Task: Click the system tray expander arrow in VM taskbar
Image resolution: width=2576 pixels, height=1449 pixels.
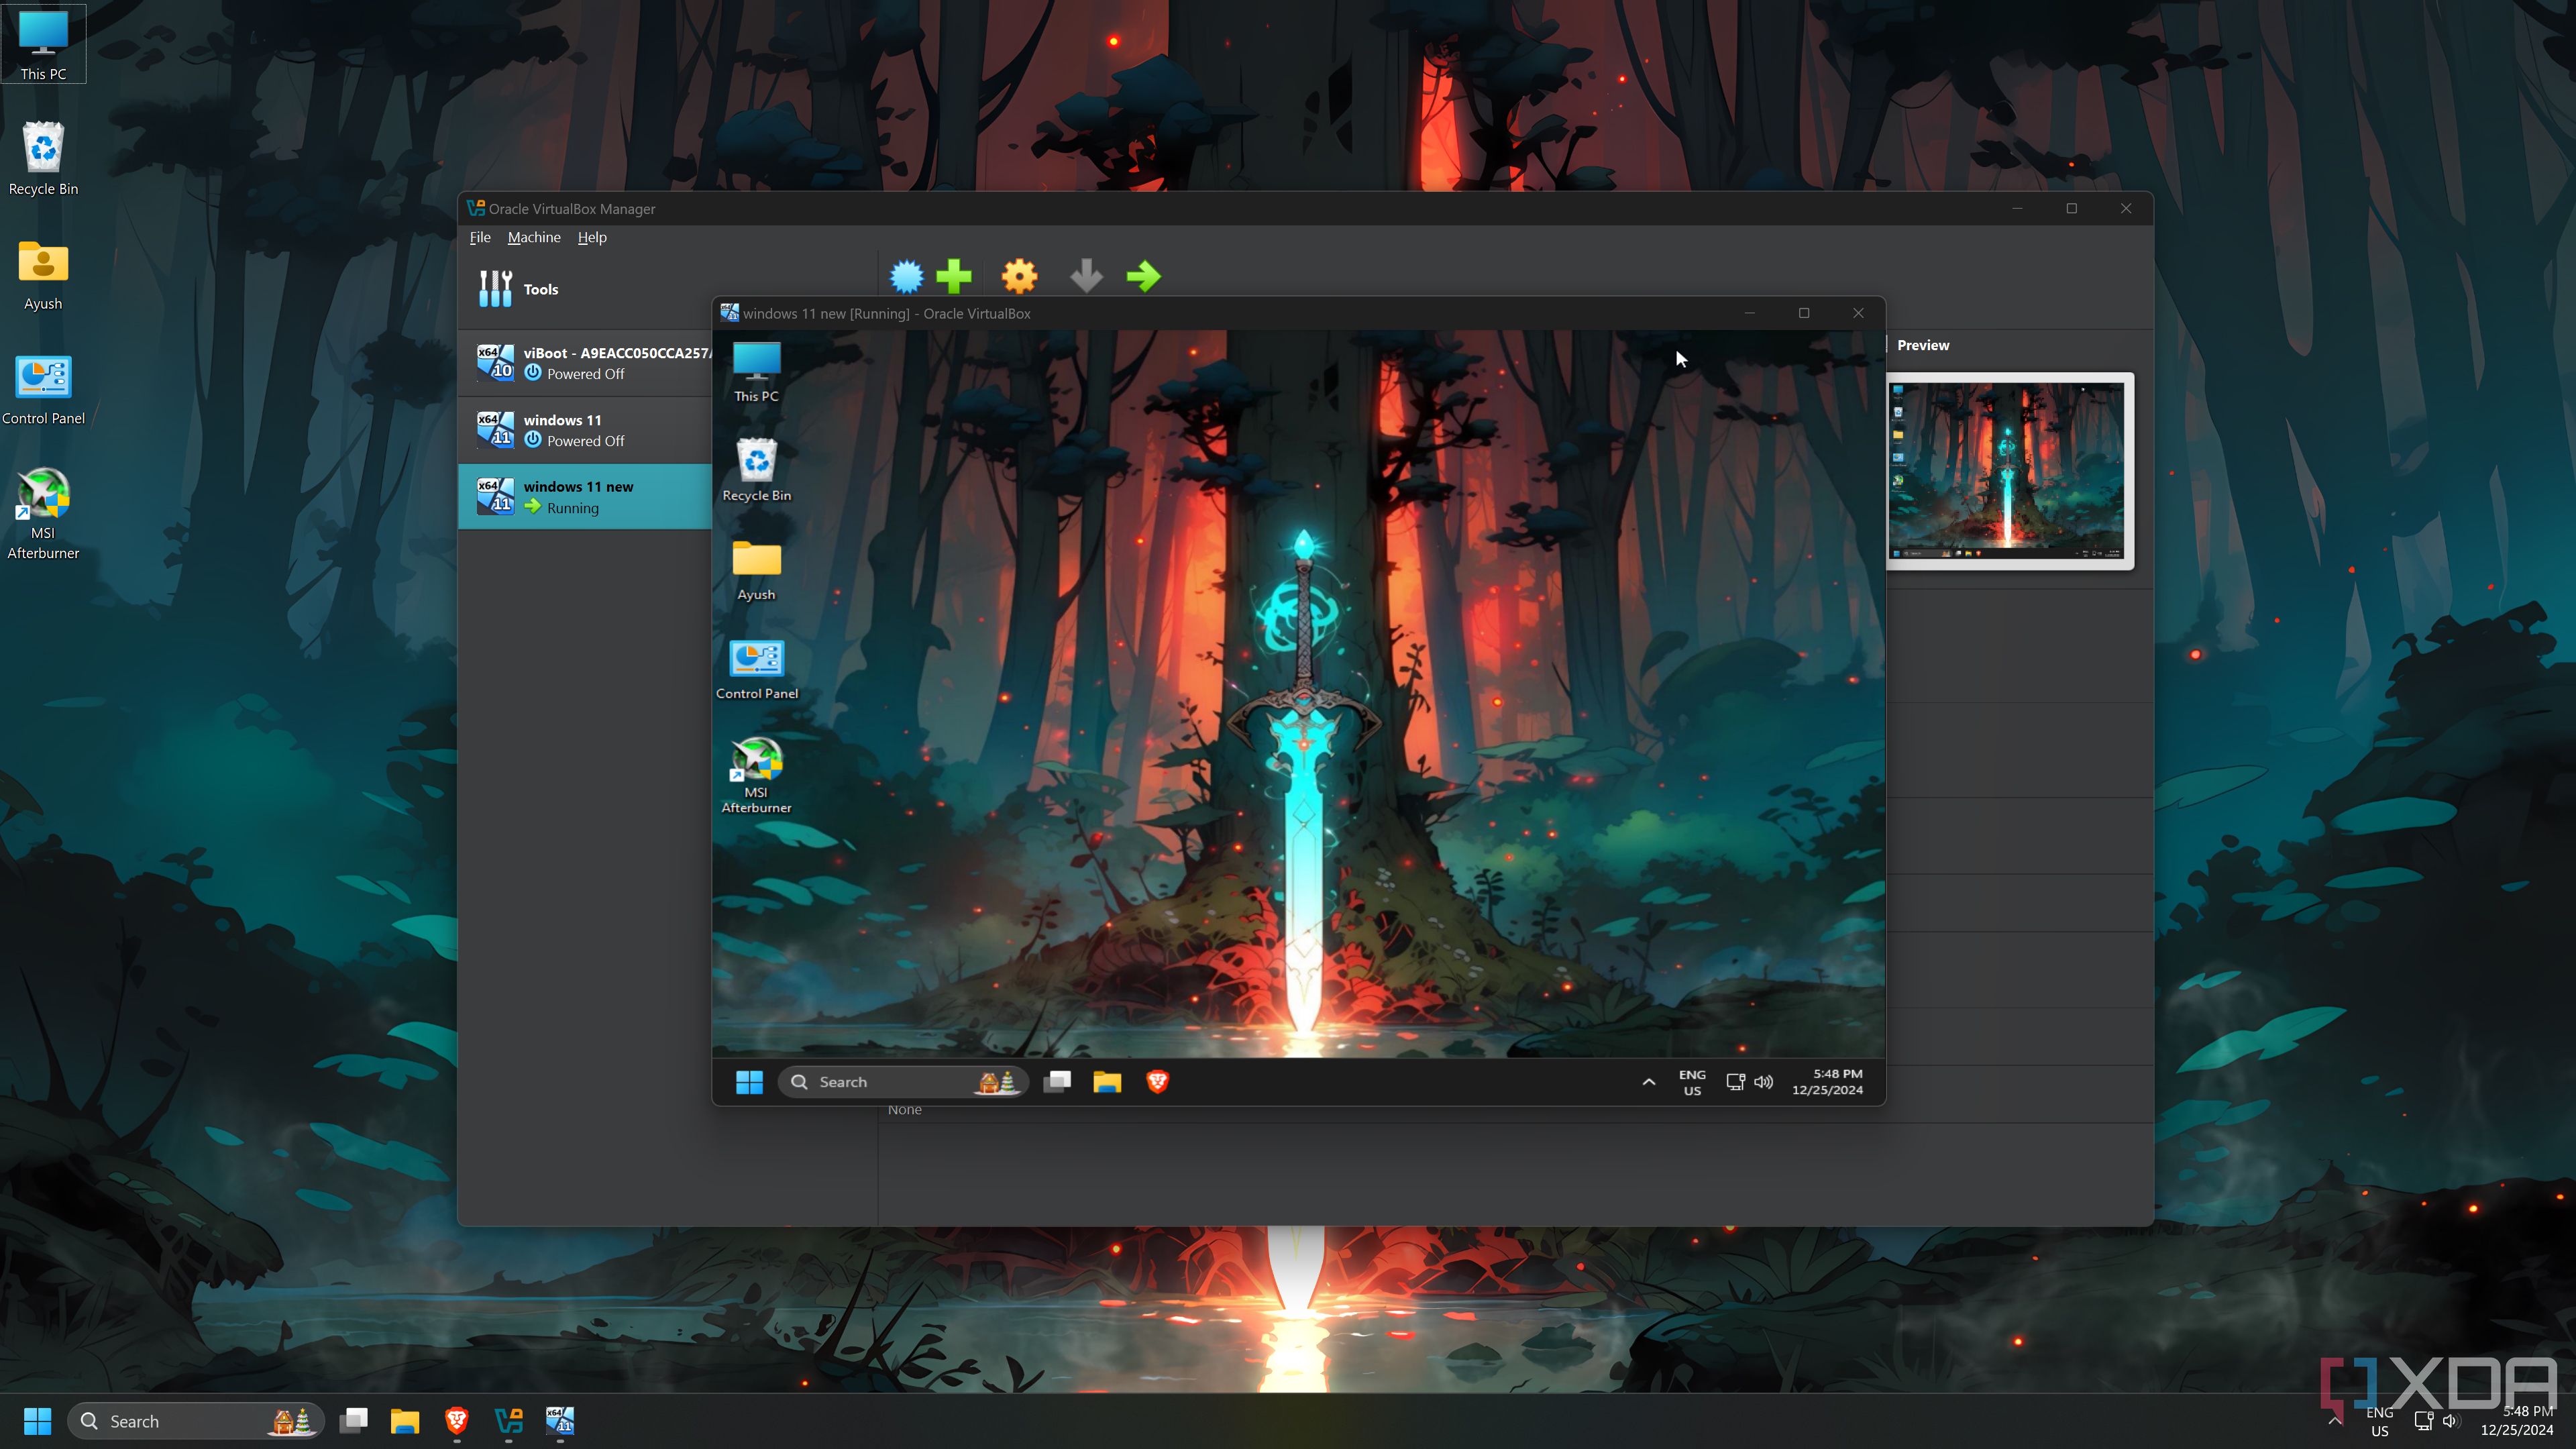Action: [x=1647, y=1081]
